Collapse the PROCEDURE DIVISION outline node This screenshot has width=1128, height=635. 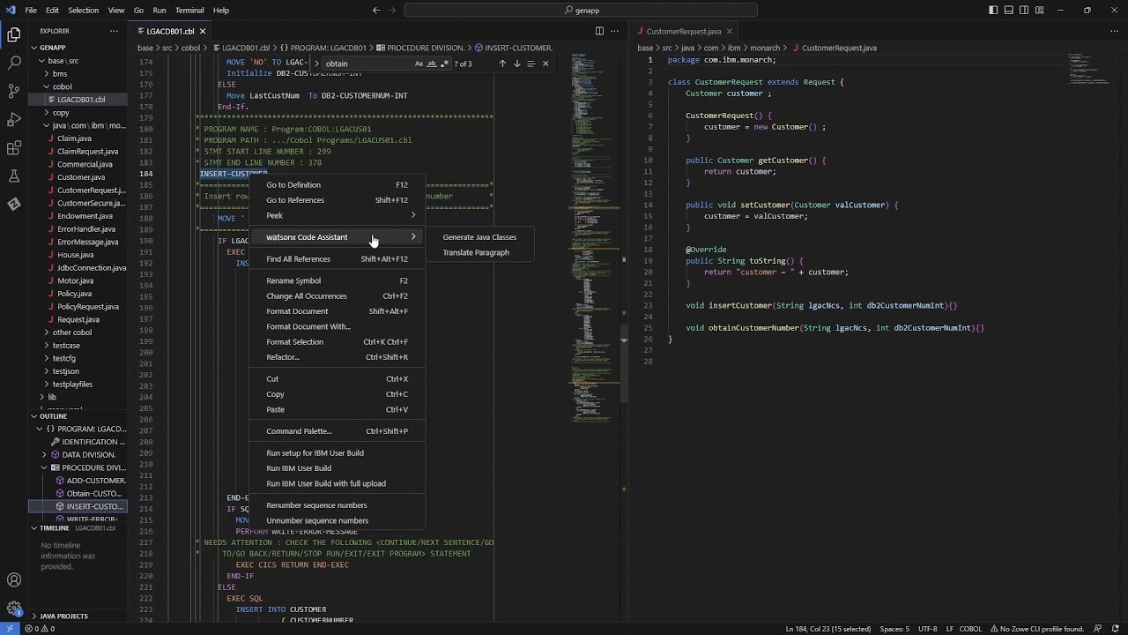pyautogui.click(x=44, y=467)
